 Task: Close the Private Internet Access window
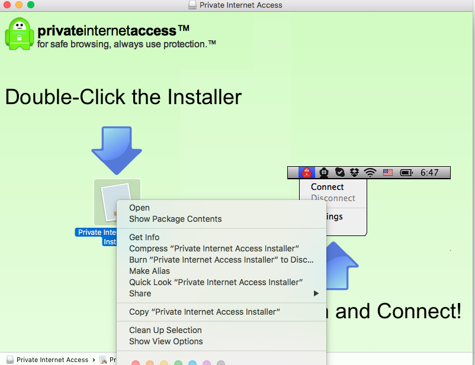[x=7, y=5]
